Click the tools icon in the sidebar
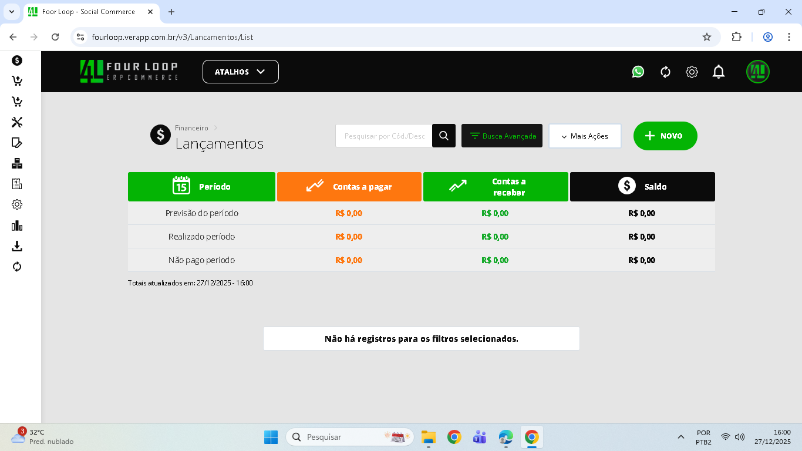 click(17, 122)
